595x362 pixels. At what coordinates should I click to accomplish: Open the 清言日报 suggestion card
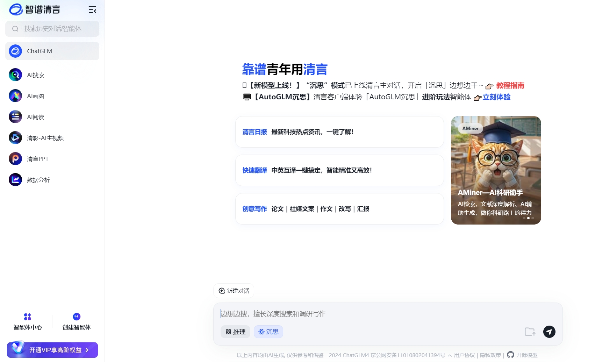(339, 132)
